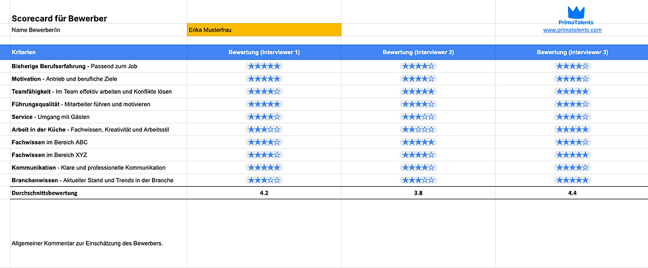Select the Fachwissen im Bereich XYZ cell

coord(99,155)
